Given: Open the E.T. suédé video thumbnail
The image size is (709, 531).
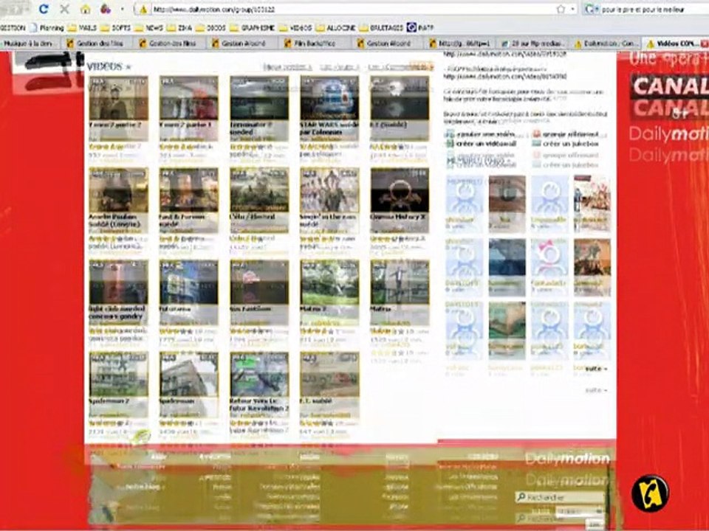Looking at the screenshot, I should pyautogui.click(x=329, y=375).
